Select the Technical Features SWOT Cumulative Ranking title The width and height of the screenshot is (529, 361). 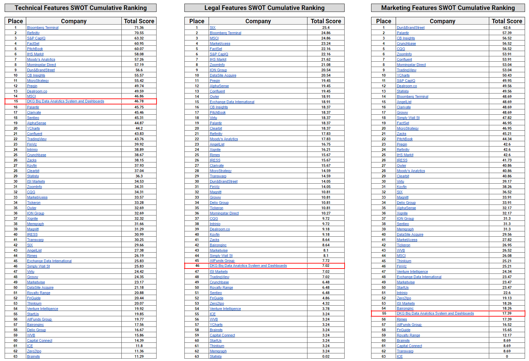tap(81, 8)
